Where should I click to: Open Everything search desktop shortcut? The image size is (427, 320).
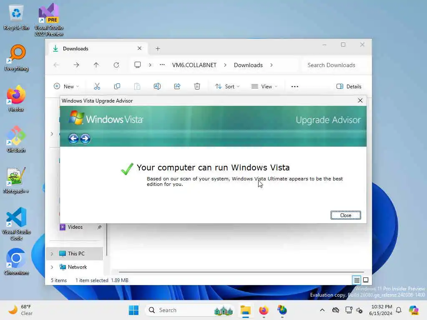(16, 58)
